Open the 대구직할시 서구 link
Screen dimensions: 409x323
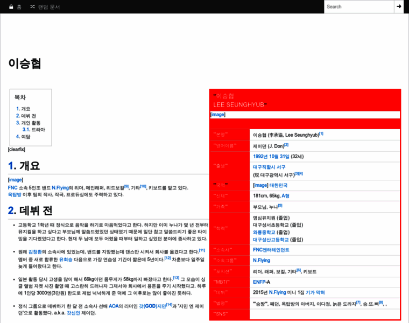[269, 167]
